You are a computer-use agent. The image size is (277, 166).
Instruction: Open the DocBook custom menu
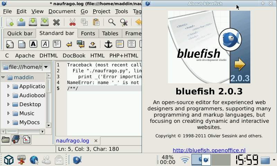(x=74, y=56)
